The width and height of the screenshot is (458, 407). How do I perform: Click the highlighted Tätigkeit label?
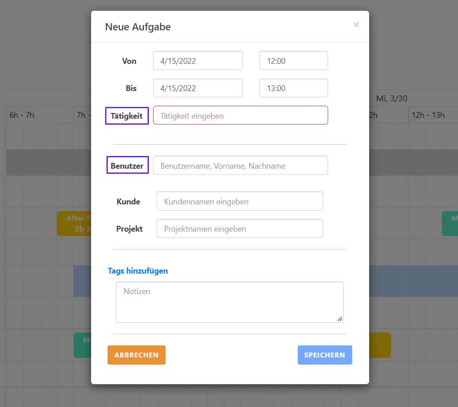tap(127, 116)
